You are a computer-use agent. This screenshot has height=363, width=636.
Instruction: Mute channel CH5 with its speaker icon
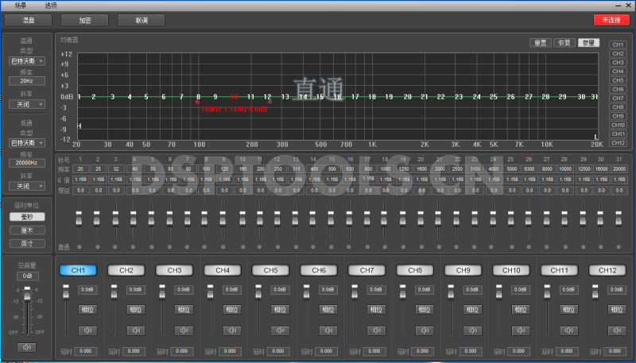pos(280,330)
